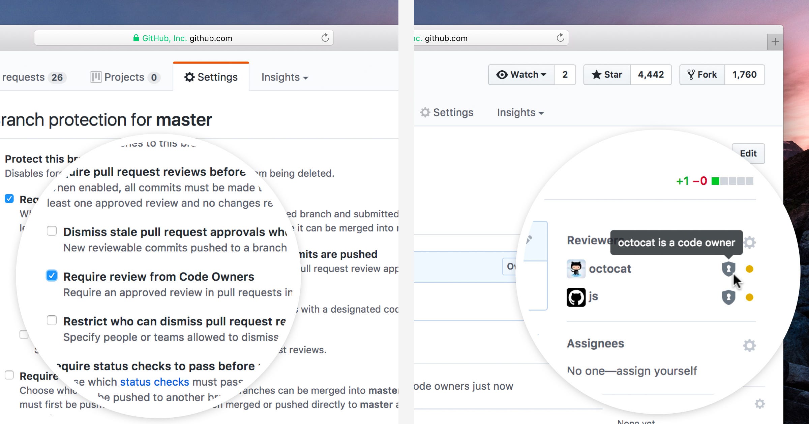
Task: Star the repository
Action: click(607, 75)
